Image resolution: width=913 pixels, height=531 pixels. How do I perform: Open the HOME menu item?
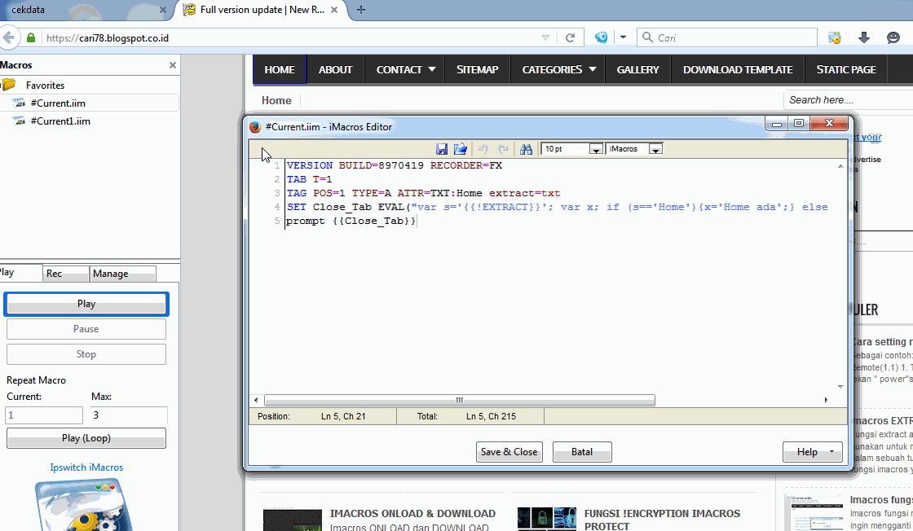[x=280, y=69]
